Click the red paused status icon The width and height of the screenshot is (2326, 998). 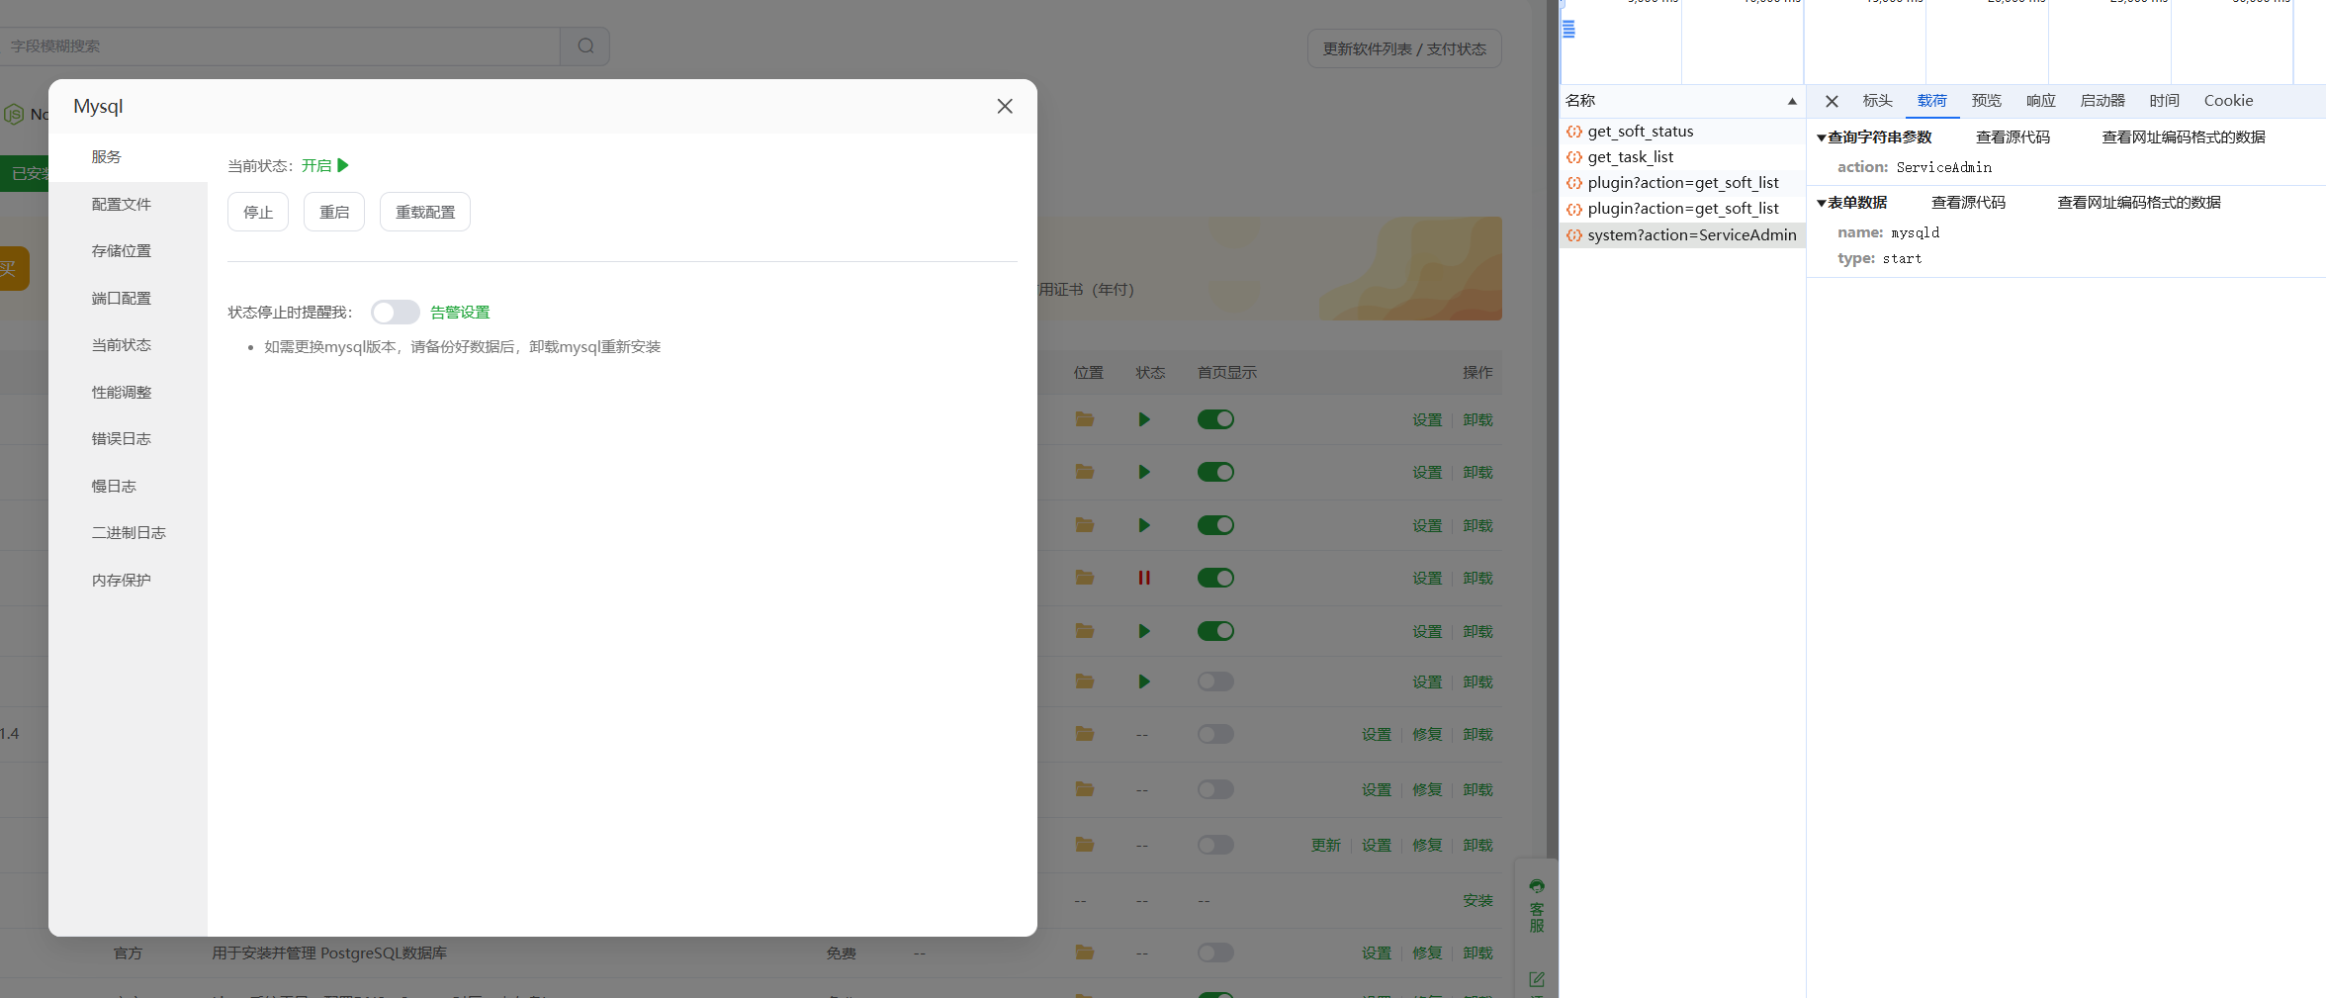point(1144,578)
